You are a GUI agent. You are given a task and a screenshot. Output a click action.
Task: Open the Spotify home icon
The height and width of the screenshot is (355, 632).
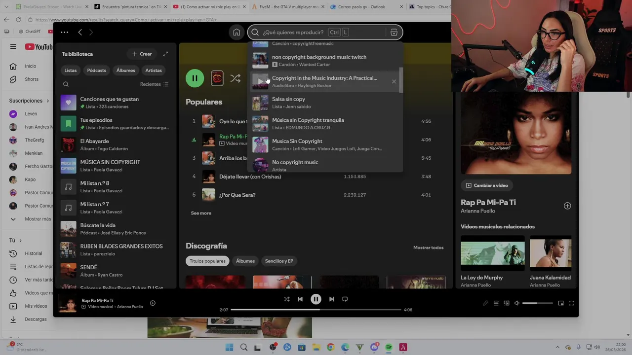[x=237, y=33]
